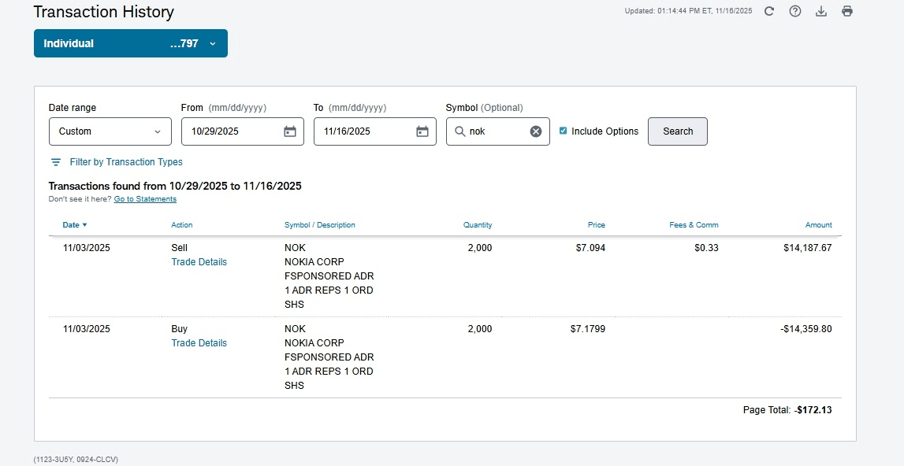The height and width of the screenshot is (466, 904).
Task: Click into the To date input field
Action: (x=363, y=131)
